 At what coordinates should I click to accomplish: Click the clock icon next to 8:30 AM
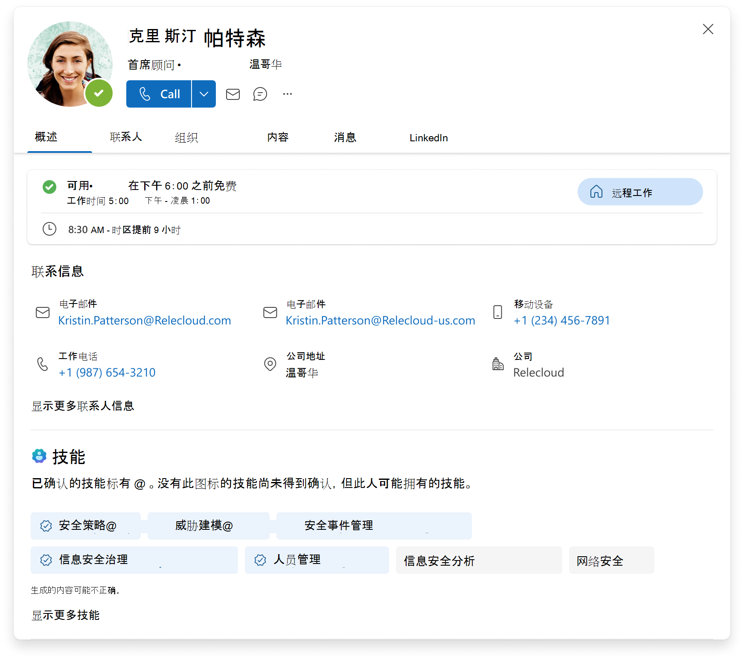[x=49, y=229]
